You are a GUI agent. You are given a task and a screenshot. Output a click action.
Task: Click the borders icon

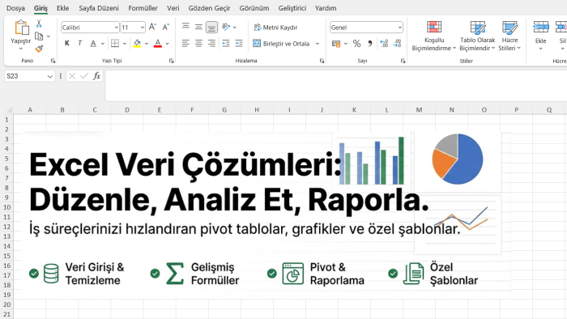click(x=115, y=44)
